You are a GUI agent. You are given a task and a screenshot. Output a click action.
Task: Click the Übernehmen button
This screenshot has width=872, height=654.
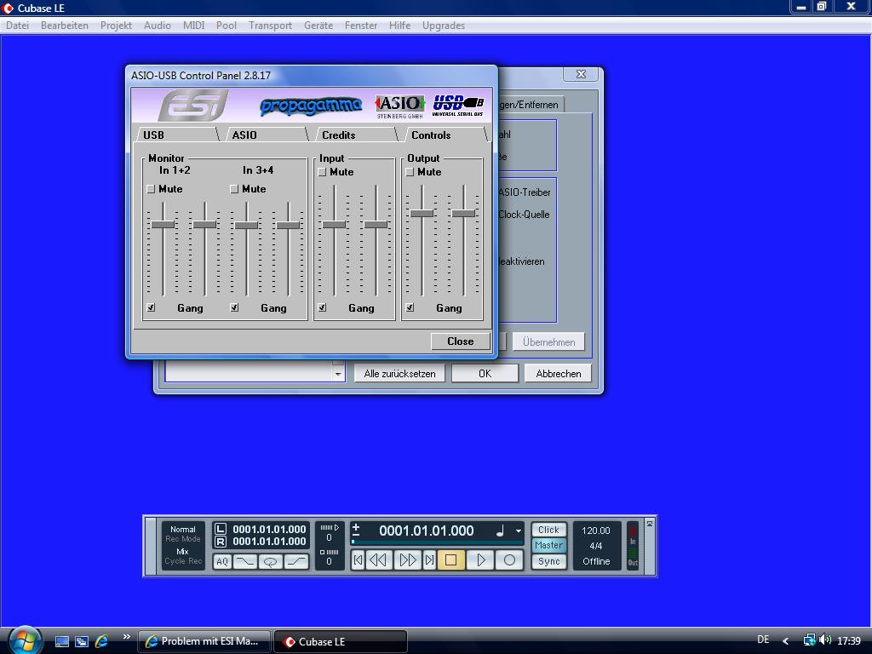[549, 342]
